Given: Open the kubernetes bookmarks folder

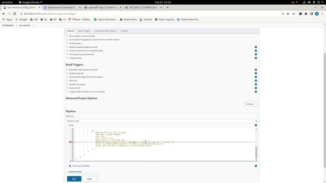Looking at the screenshot, I should coord(128,19).
